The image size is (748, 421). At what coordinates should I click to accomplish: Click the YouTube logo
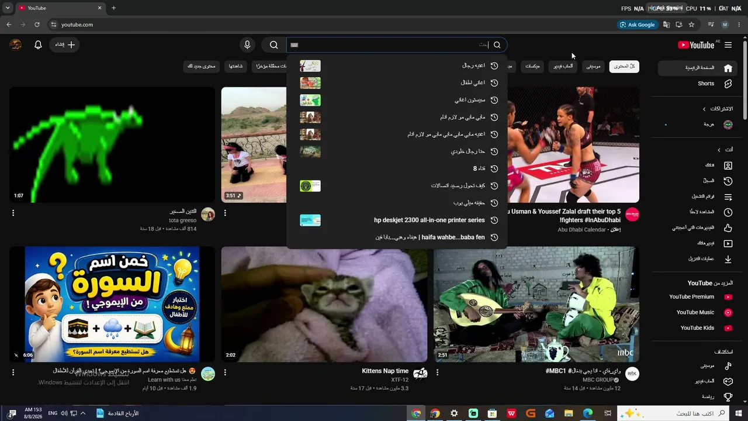696,45
